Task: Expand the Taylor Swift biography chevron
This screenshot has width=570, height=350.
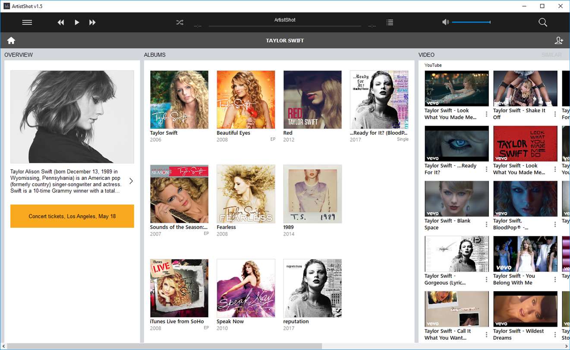Action: pos(131,181)
